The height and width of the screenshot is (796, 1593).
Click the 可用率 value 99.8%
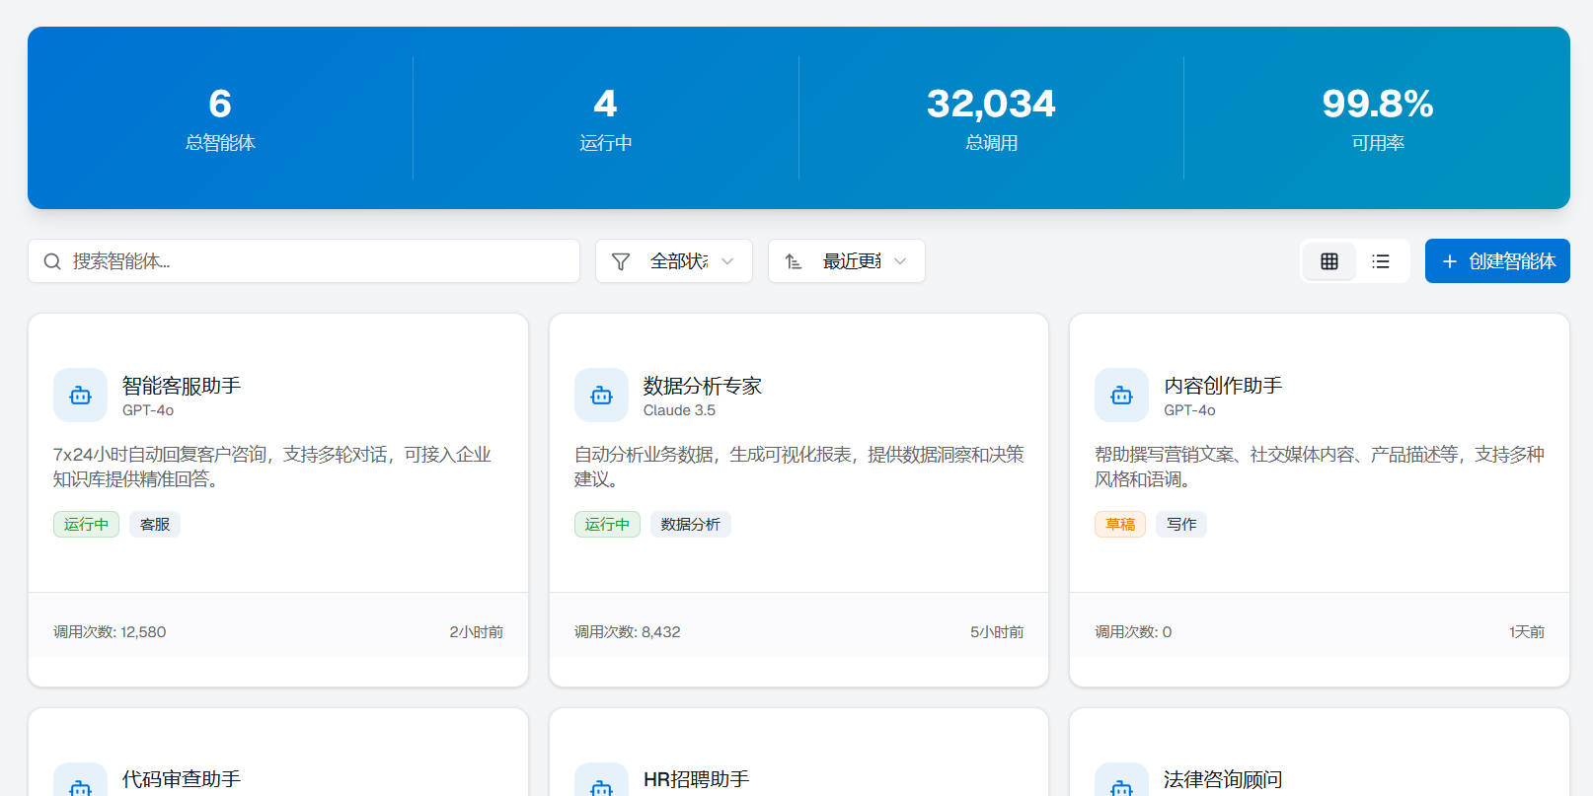[1378, 104]
